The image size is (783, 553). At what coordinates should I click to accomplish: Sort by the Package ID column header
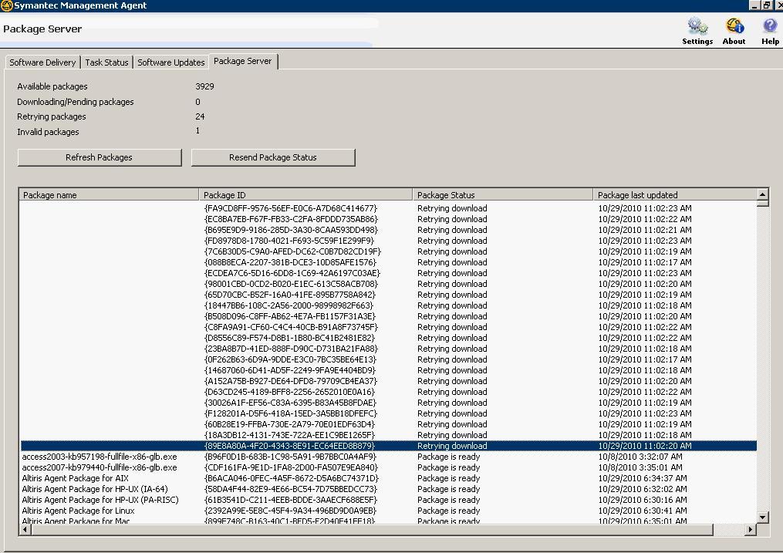click(x=305, y=195)
